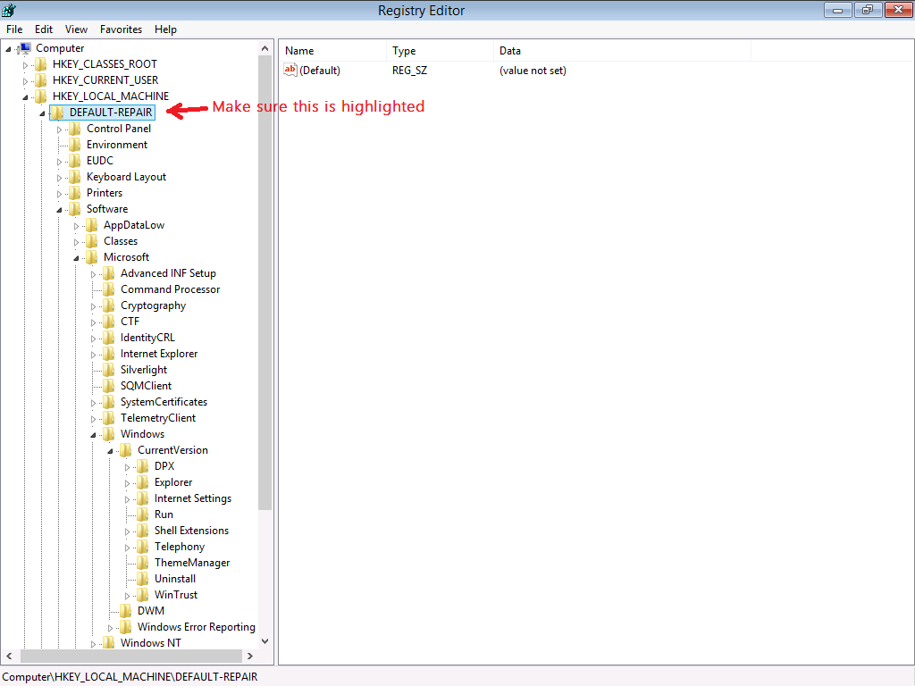Click the Registry Editor icon in title bar
Image resolution: width=915 pixels, height=686 pixels.
click(x=9, y=10)
